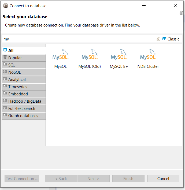
Task: Open the NoSQL category tab
Action: tap(24, 72)
